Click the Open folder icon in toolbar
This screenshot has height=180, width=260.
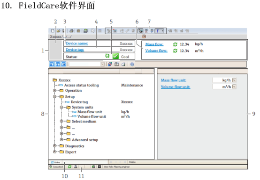coord(58,31)
